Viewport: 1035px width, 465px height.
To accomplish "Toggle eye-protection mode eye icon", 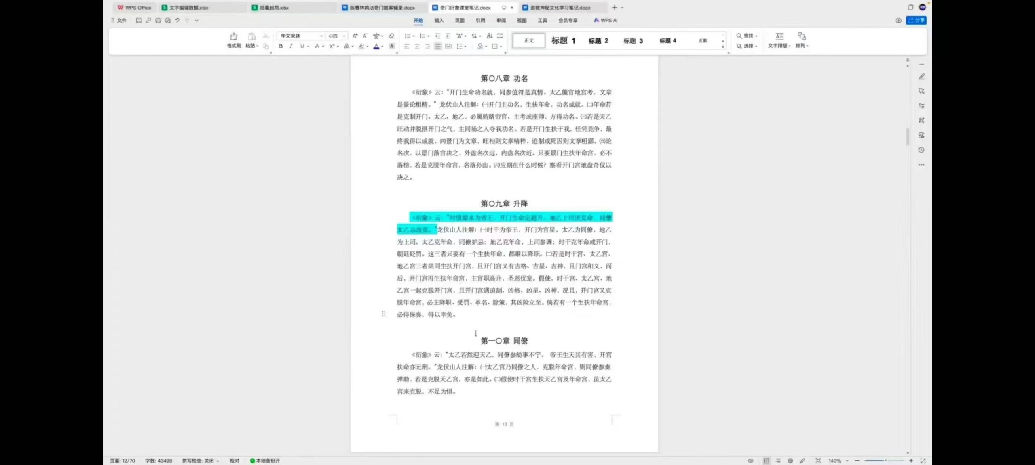I will coord(750,461).
